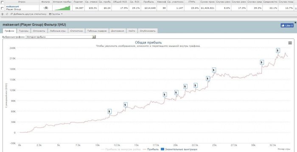Sort by the Фильтр column header
Image resolution: width=297 pixels, height=152 pixels.
[45, 2]
